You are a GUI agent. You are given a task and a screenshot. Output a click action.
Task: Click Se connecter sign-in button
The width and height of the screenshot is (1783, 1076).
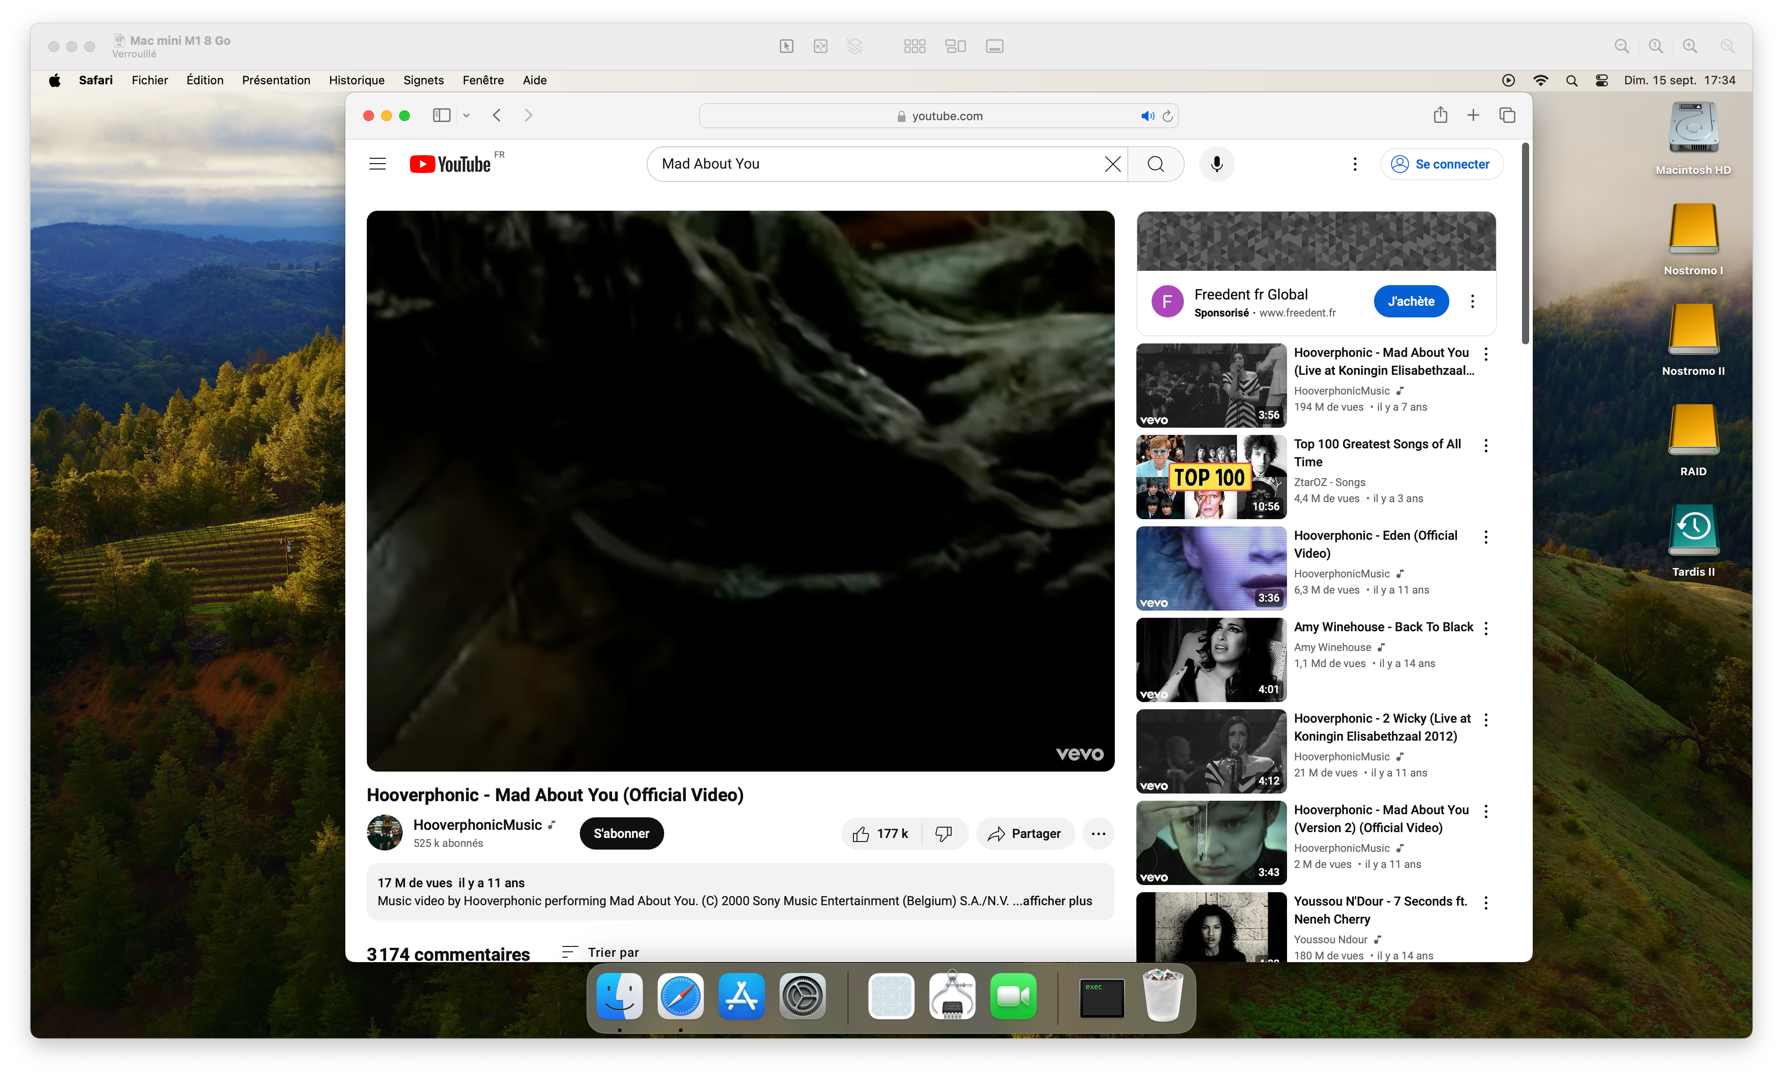click(1441, 164)
